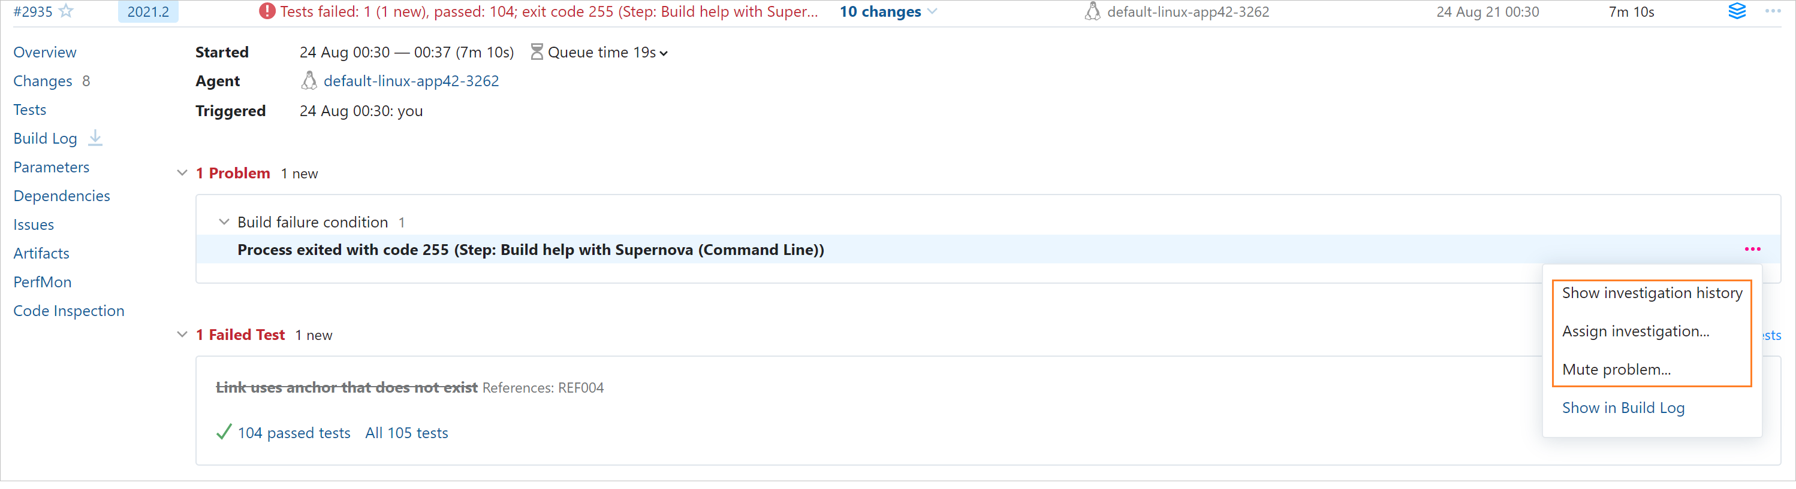This screenshot has height=489, width=1796.
Task: Open the default-linux-app42-3262 agent link
Action: (x=411, y=81)
